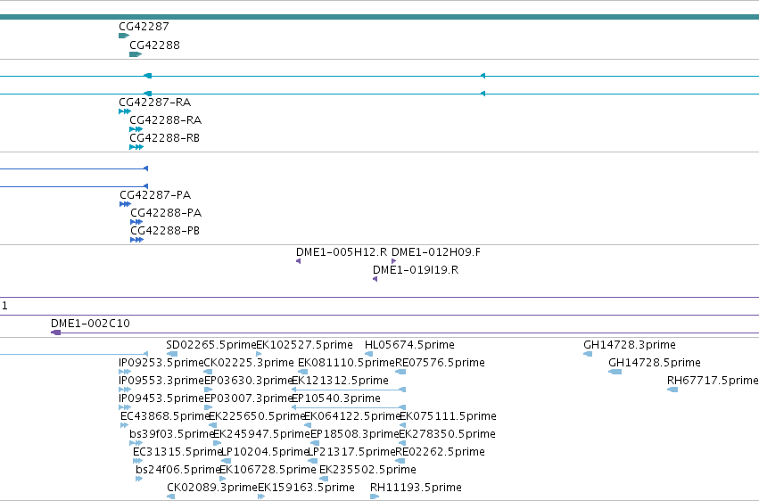759x501 pixels.
Task: Click the GH14728.3prime arrow glyph
Action: click(588, 354)
